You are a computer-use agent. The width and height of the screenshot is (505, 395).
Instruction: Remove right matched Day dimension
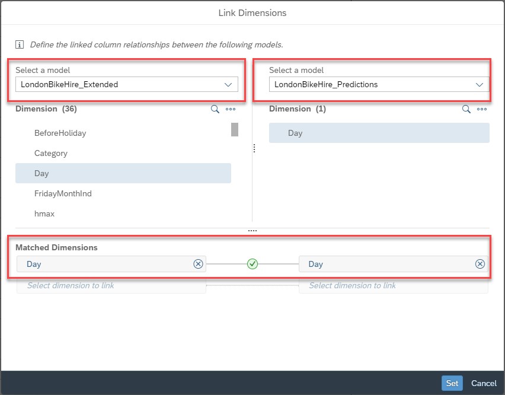pos(480,264)
